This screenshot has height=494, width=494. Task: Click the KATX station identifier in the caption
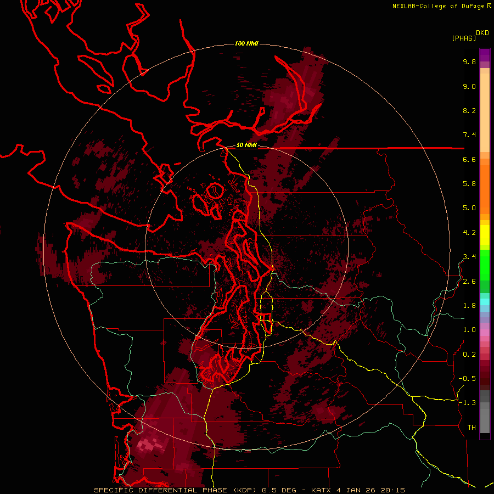pyautogui.click(x=321, y=490)
